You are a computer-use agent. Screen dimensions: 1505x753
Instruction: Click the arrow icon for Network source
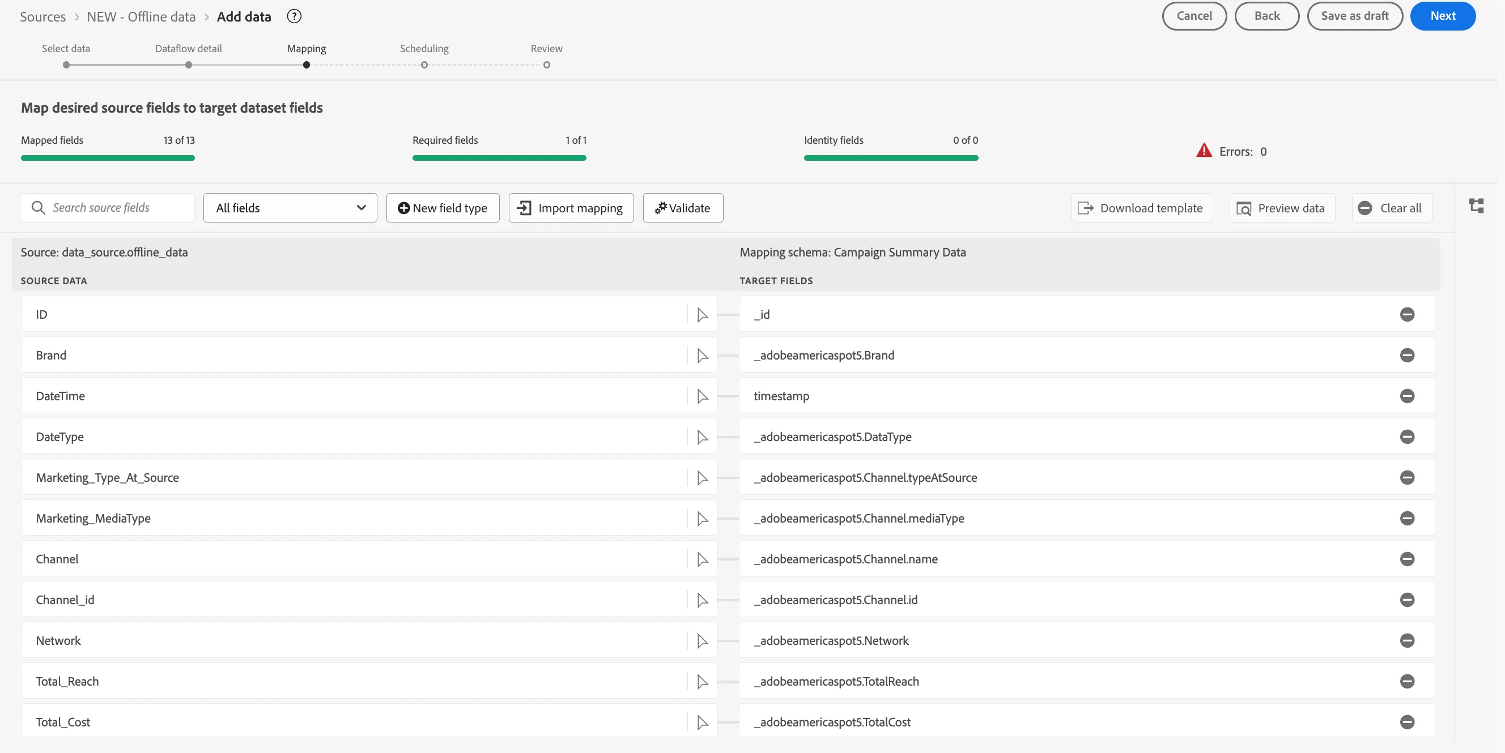tap(702, 641)
